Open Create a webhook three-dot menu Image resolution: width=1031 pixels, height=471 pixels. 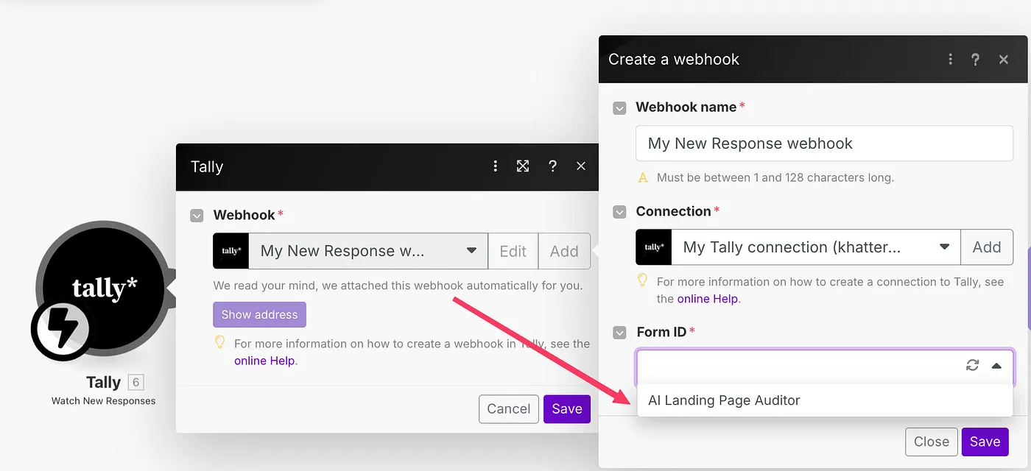[x=951, y=60]
